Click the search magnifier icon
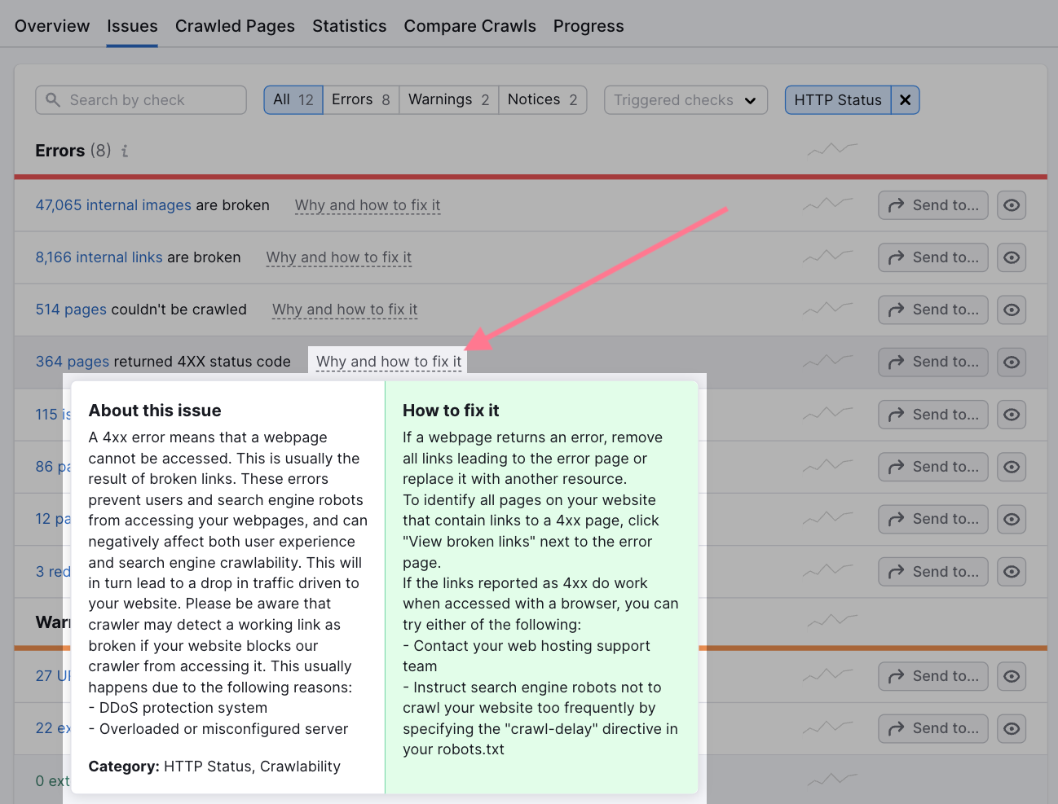 53,99
